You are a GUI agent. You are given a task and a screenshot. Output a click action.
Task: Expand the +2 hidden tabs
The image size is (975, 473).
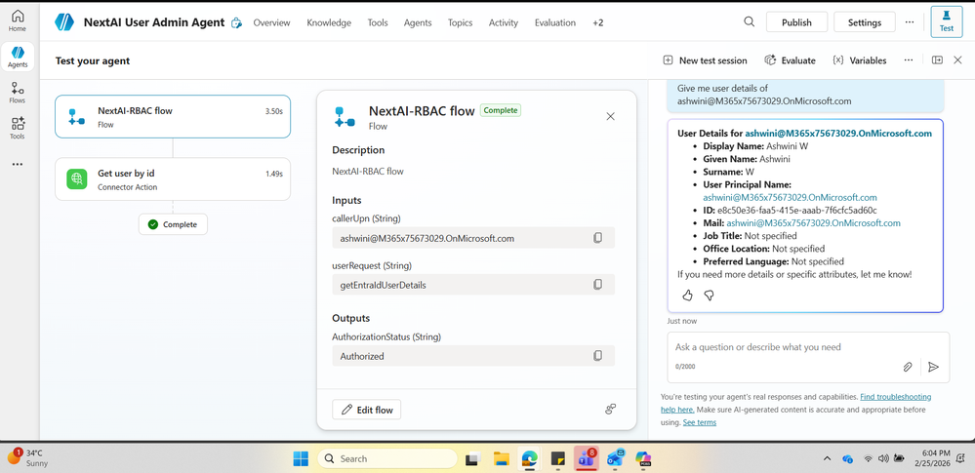[x=598, y=22]
